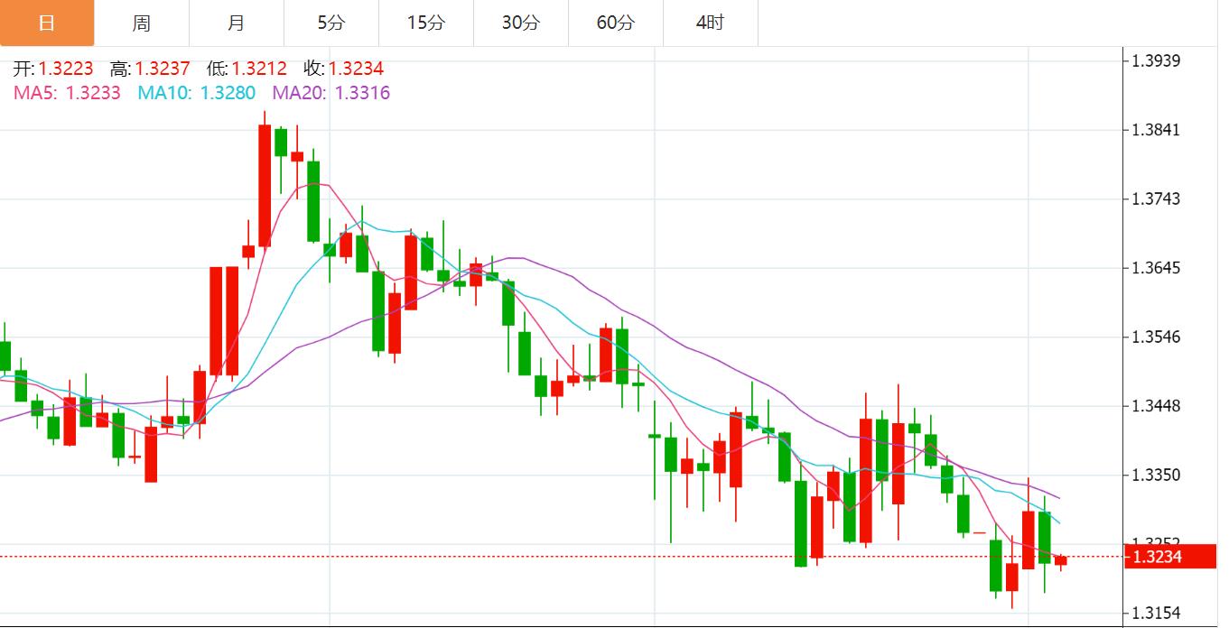Switch chart to 5分 interval
1229x628 pixels.
pyautogui.click(x=331, y=23)
